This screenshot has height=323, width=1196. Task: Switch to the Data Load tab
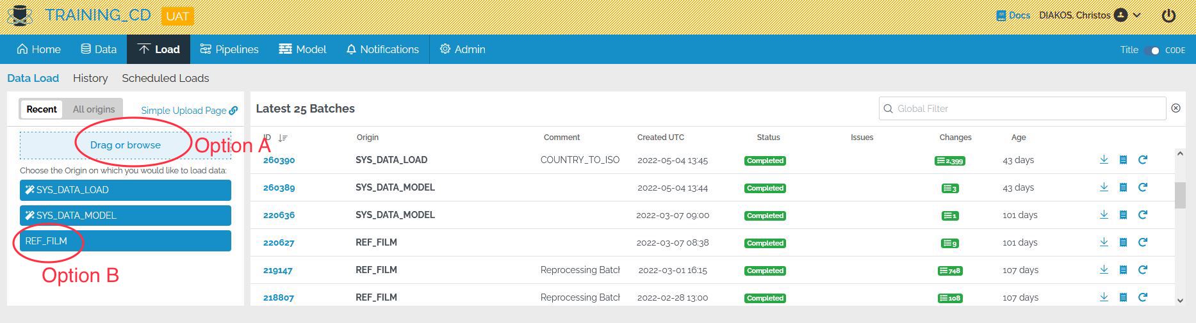(33, 78)
